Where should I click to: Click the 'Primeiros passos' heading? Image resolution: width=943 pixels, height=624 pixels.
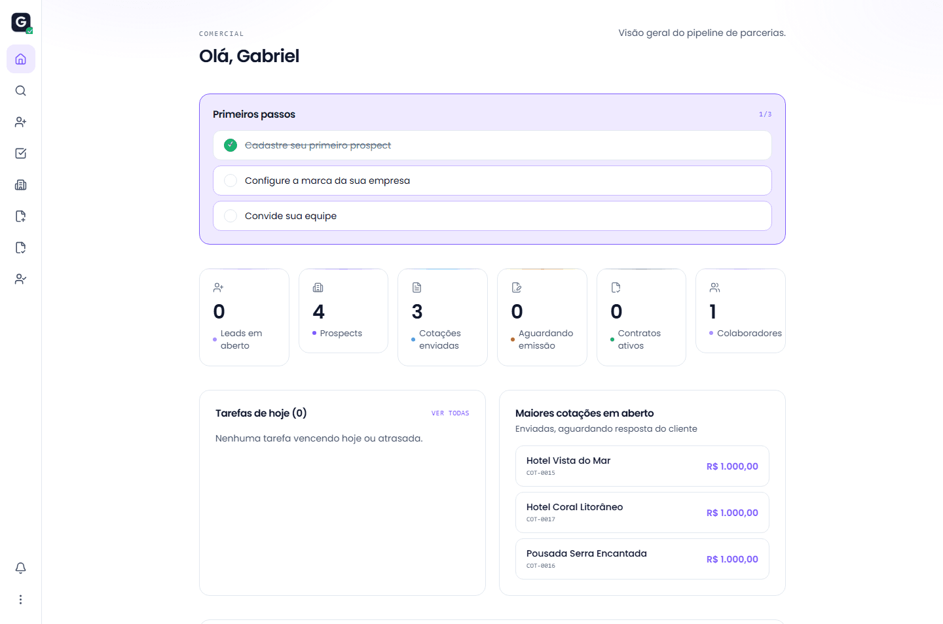(254, 114)
